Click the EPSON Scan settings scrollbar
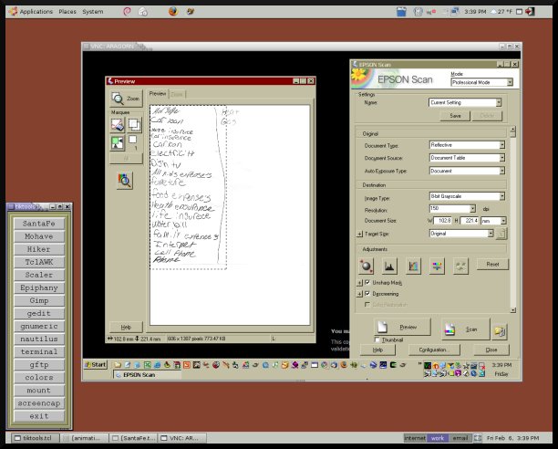 (x=512, y=219)
